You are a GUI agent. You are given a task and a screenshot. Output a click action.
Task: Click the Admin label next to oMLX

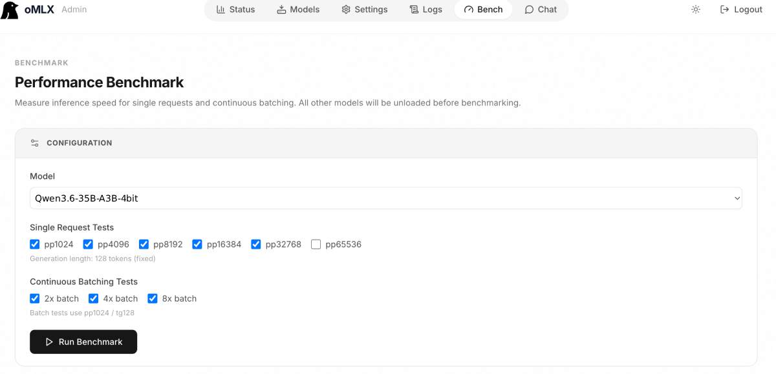coord(74,10)
